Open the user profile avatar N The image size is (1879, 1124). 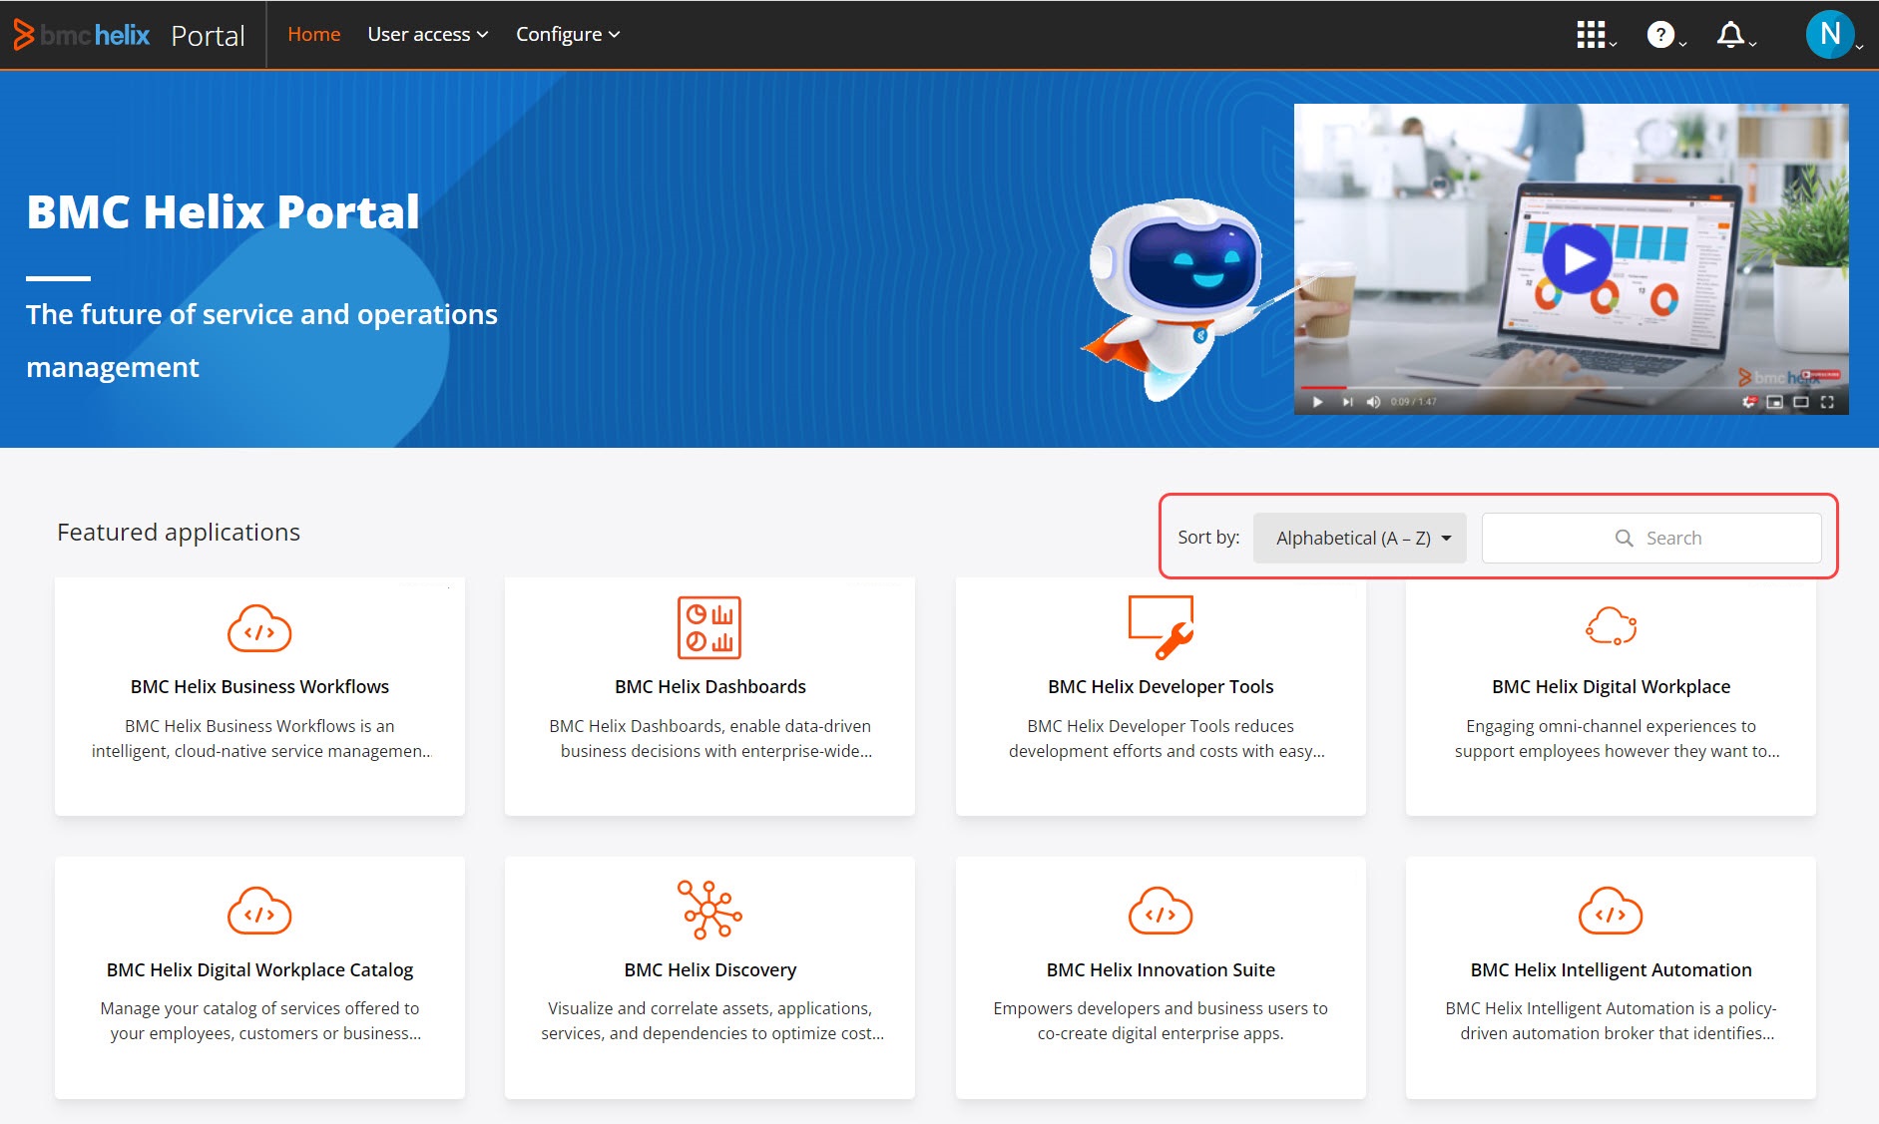(x=1830, y=35)
